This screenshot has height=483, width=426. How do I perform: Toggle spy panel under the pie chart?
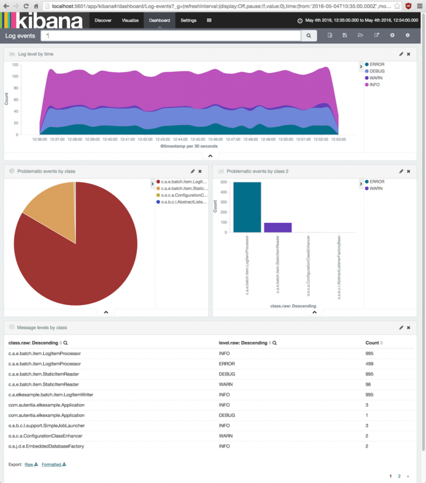pos(106,312)
